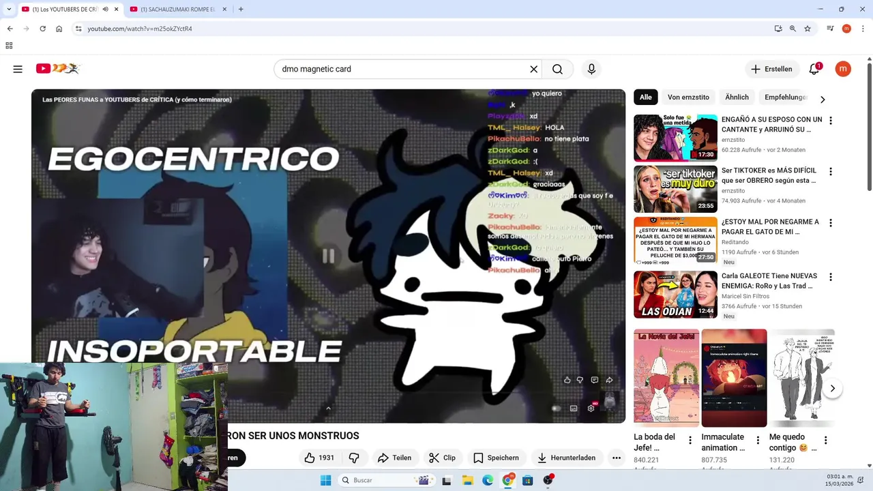
Task: Toggle subtitles button in player
Action: 574,408
